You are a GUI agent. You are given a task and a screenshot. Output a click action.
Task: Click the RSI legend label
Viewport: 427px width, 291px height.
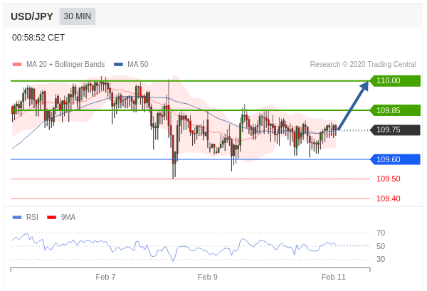(32, 217)
